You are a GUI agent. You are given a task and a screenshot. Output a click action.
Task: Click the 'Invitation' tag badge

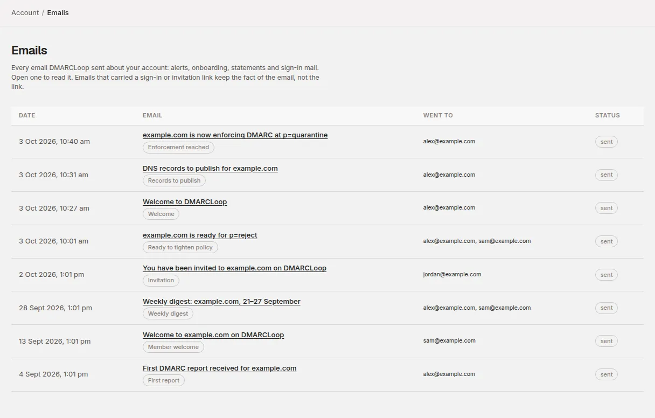click(161, 281)
